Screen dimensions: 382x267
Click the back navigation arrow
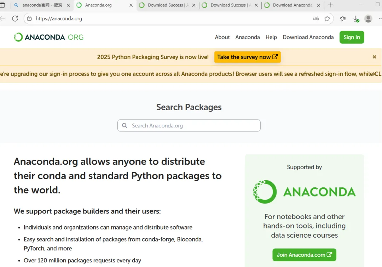(2, 18)
